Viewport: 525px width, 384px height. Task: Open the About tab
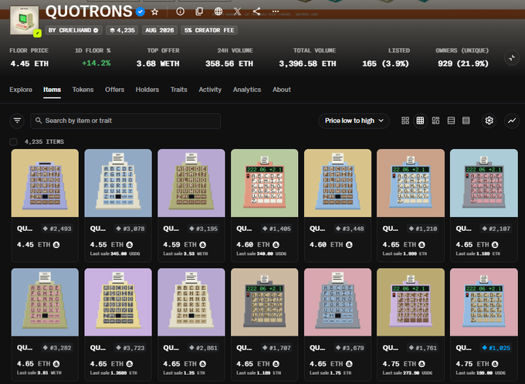coord(282,90)
